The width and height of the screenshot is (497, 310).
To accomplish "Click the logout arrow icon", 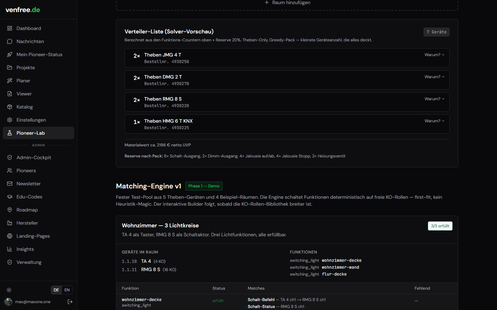I will coord(70,302).
